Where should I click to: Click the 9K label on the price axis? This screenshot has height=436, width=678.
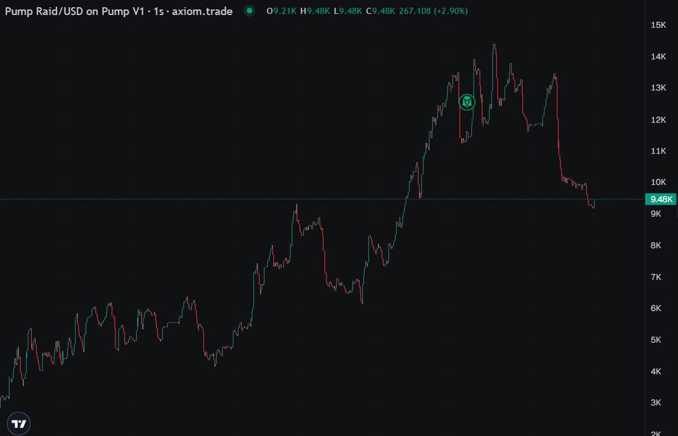(x=657, y=213)
